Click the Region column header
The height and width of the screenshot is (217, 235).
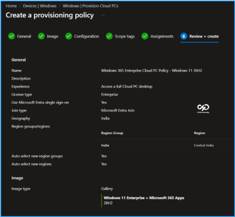(x=200, y=133)
